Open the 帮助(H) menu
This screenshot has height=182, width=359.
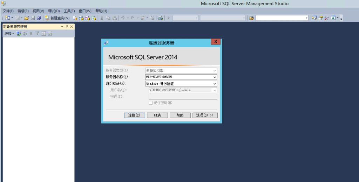[x=101, y=11]
